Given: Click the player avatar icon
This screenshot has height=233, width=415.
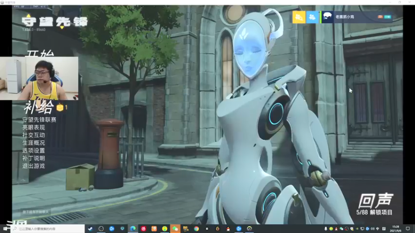Looking at the screenshot, I should tap(327, 17).
